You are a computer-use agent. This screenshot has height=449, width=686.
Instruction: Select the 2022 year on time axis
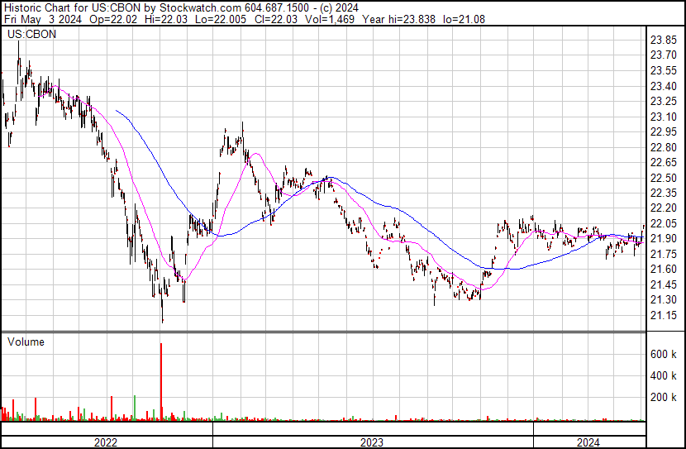(x=105, y=442)
